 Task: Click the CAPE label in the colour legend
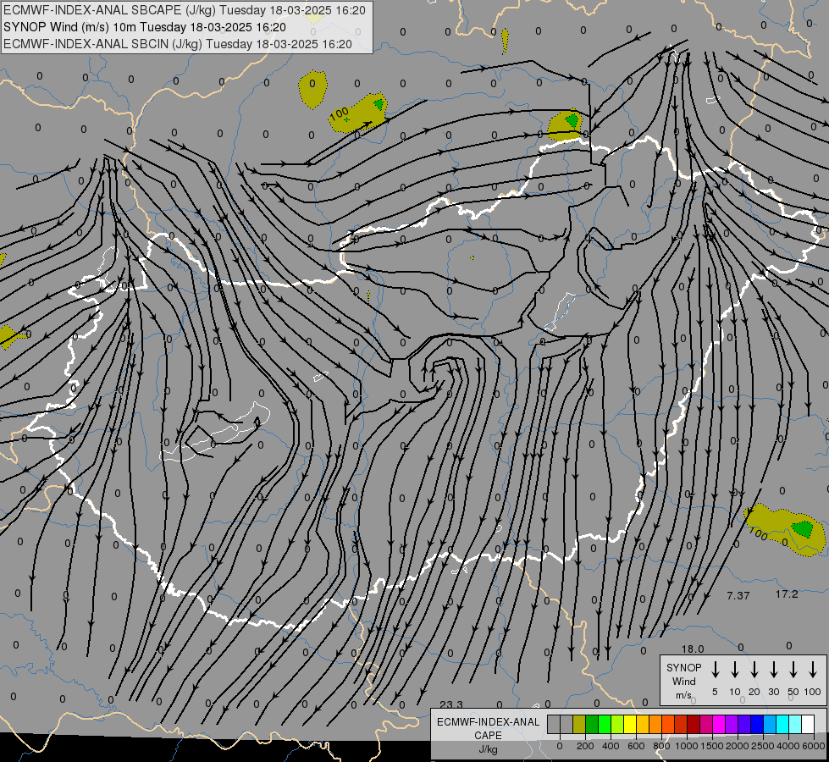pyautogui.click(x=488, y=736)
